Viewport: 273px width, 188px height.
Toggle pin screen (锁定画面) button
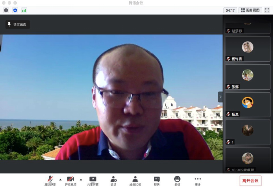[17, 24]
